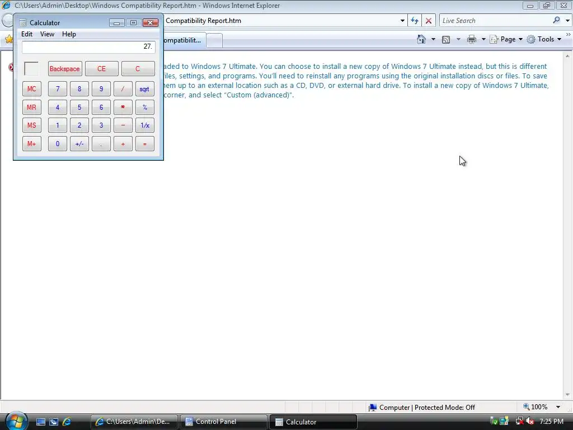Viewport: 573px width, 430px height.
Task: Open the zoom level 100% dropdown
Action: [x=558, y=407]
